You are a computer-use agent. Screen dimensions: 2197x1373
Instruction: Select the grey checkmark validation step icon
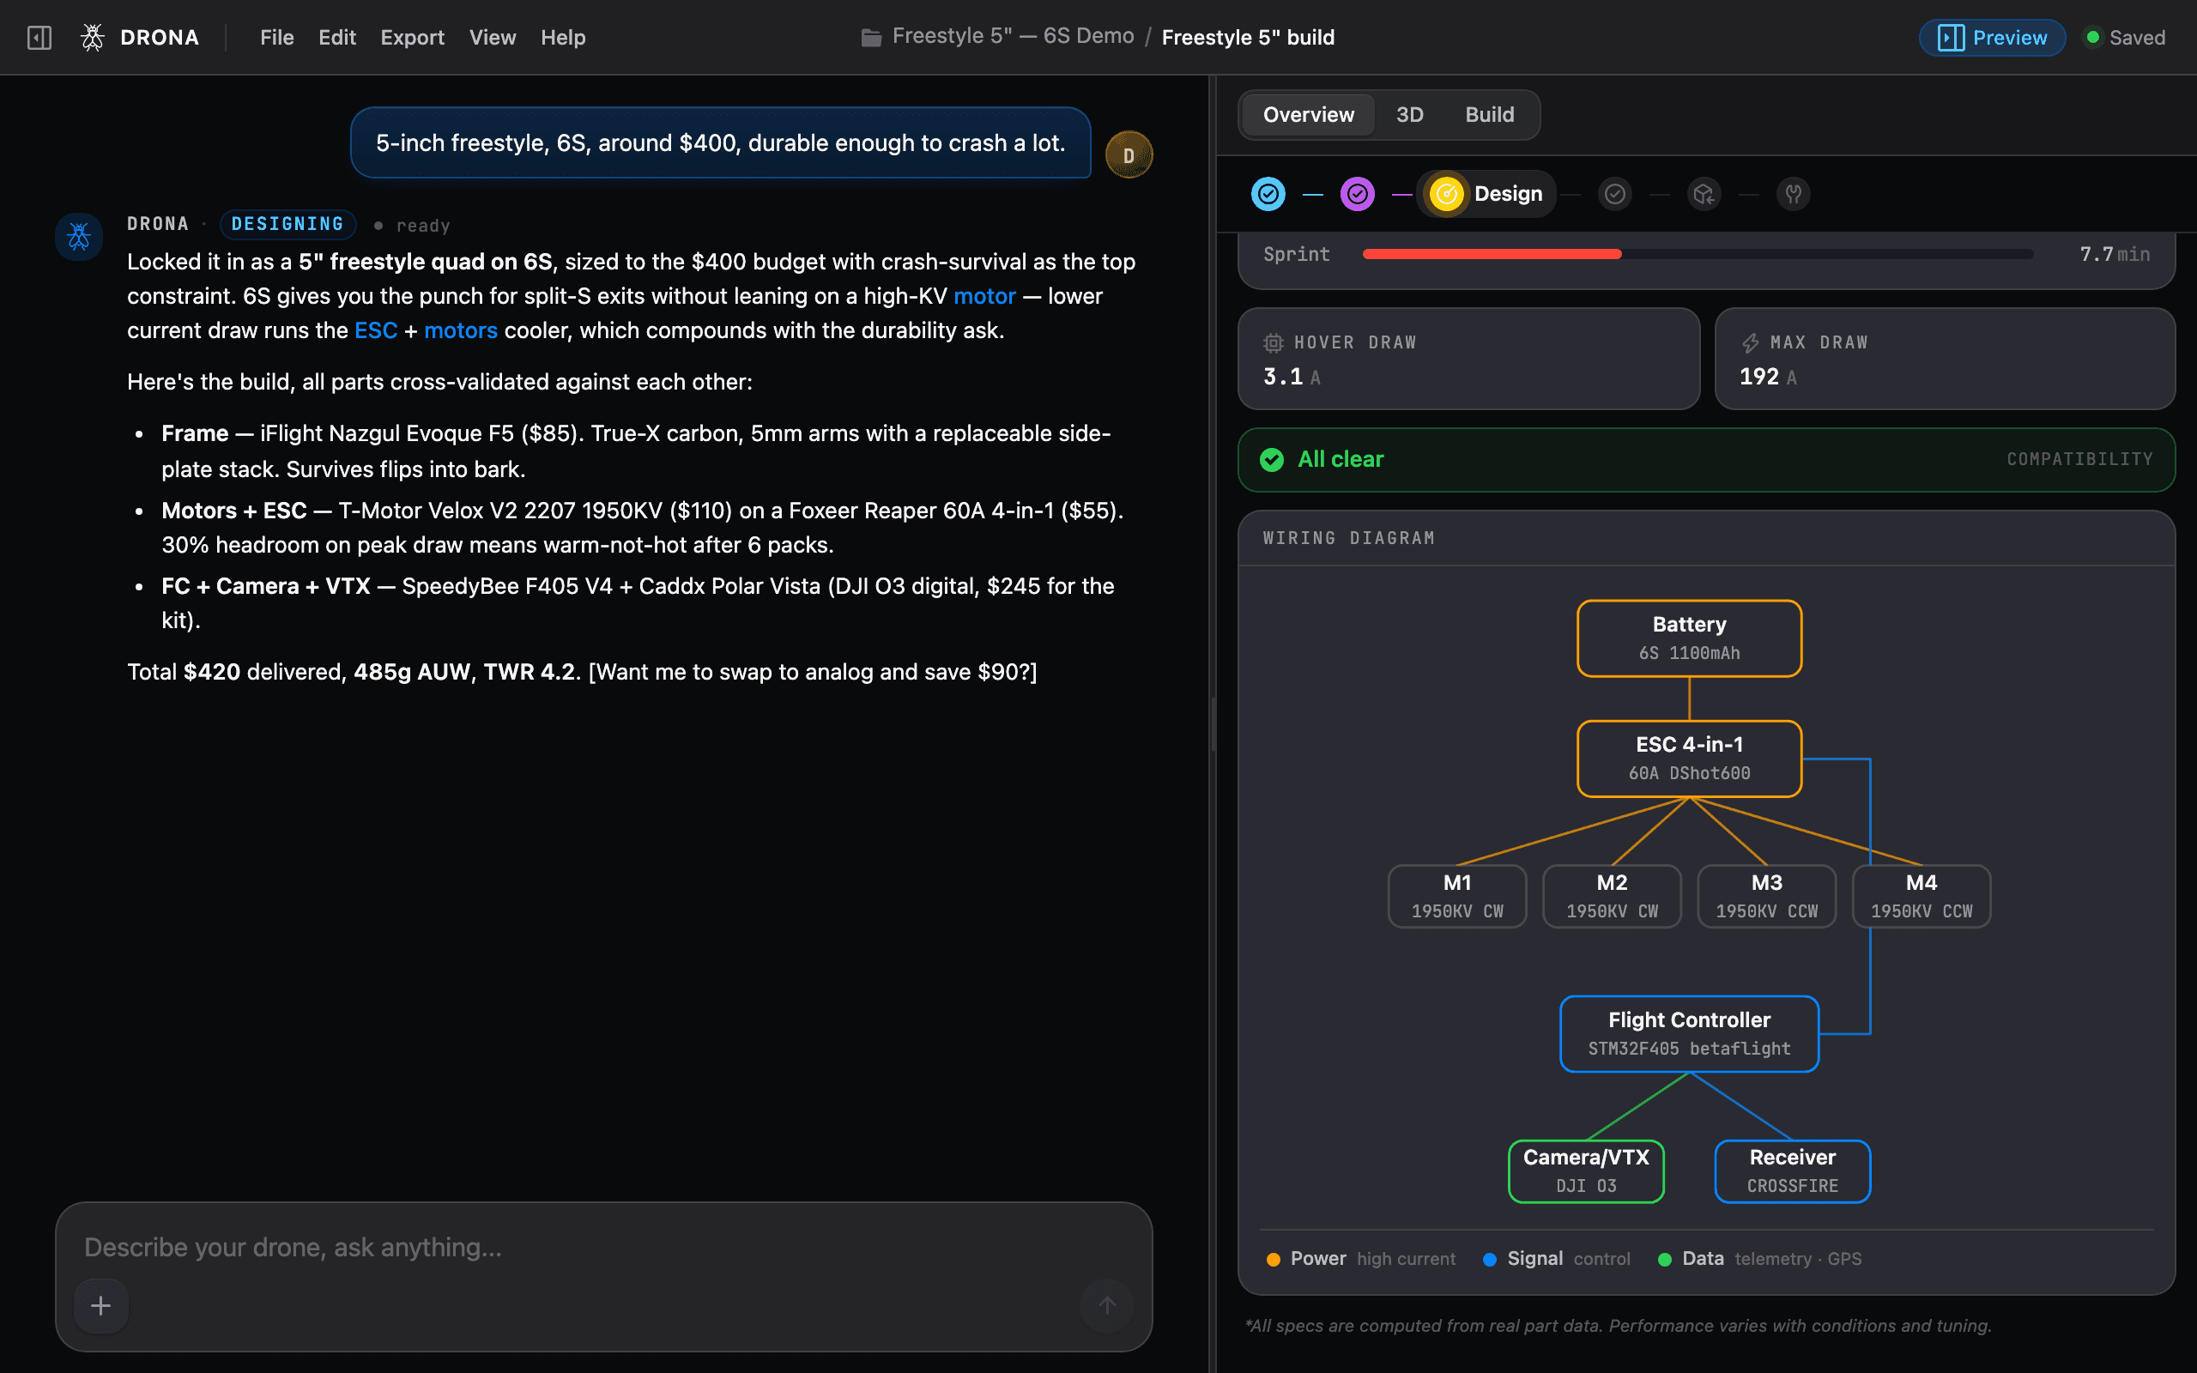point(1615,193)
